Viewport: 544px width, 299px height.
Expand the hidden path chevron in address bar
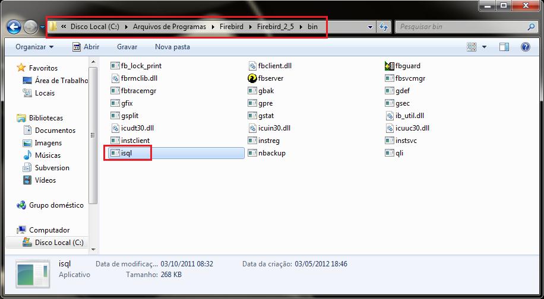pos(64,27)
